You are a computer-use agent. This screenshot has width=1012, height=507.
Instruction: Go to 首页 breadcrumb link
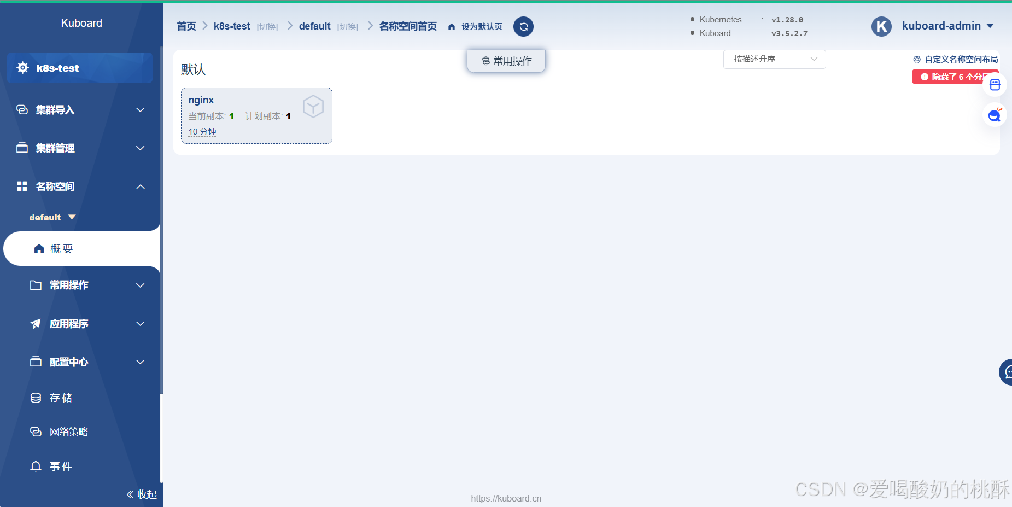186,26
